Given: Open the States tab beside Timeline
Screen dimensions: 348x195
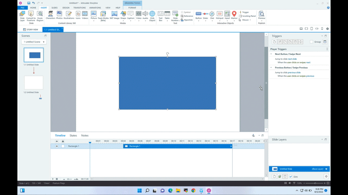Looking at the screenshot, I should [73, 136].
